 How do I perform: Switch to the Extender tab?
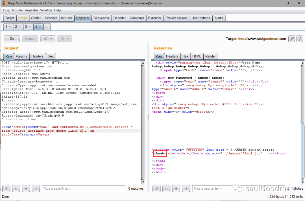[x=155, y=18]
